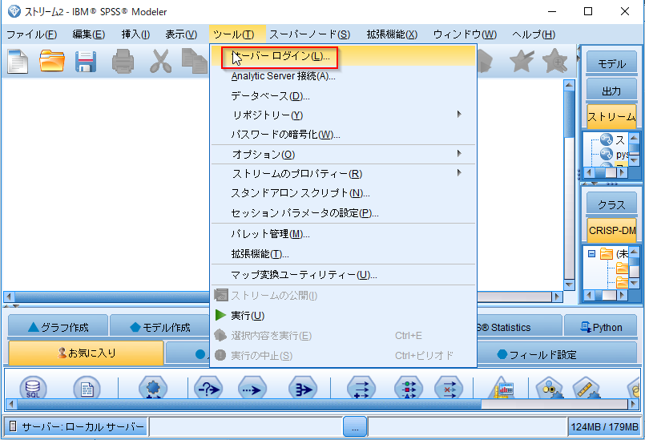
Task: Open the 表示 menu
Action: (x=181, y=34)
